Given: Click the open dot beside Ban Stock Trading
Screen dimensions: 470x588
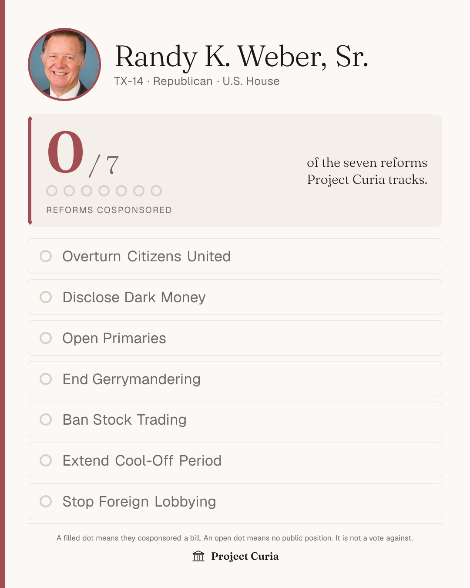Looking at the screenshot, I should pos(46,419).
